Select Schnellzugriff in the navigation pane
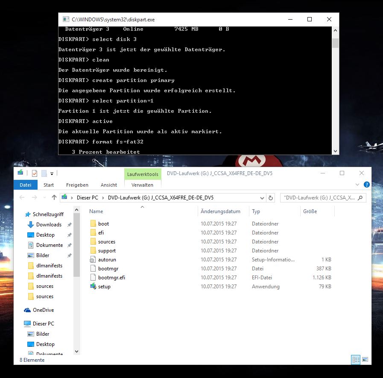 tap(48, 214)
